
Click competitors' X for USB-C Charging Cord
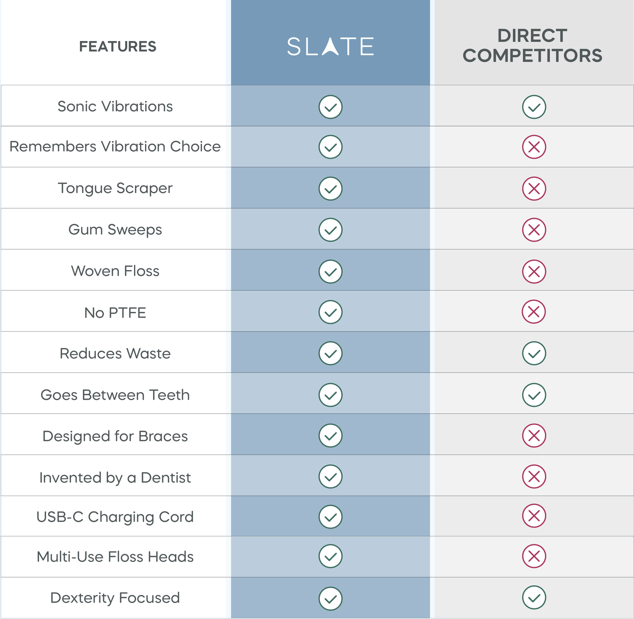click(x=534, y=516)
